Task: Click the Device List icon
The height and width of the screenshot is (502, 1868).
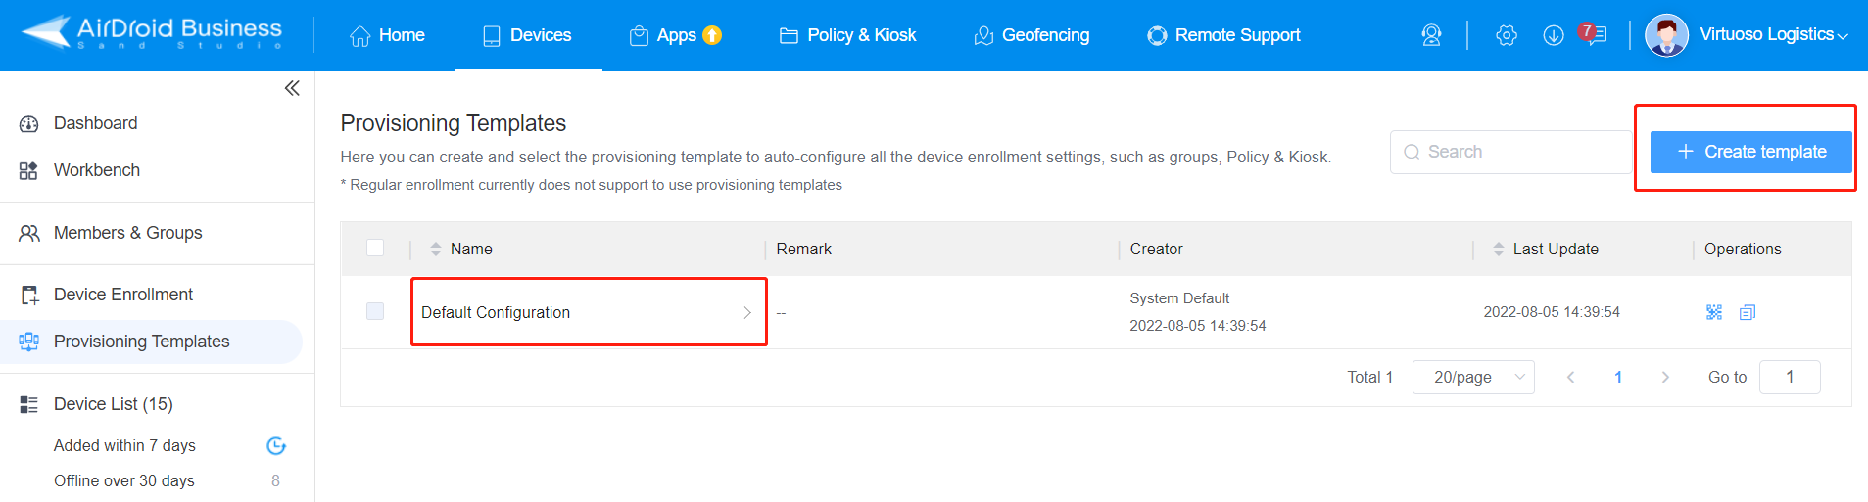Action: click(x=29, y=404)
